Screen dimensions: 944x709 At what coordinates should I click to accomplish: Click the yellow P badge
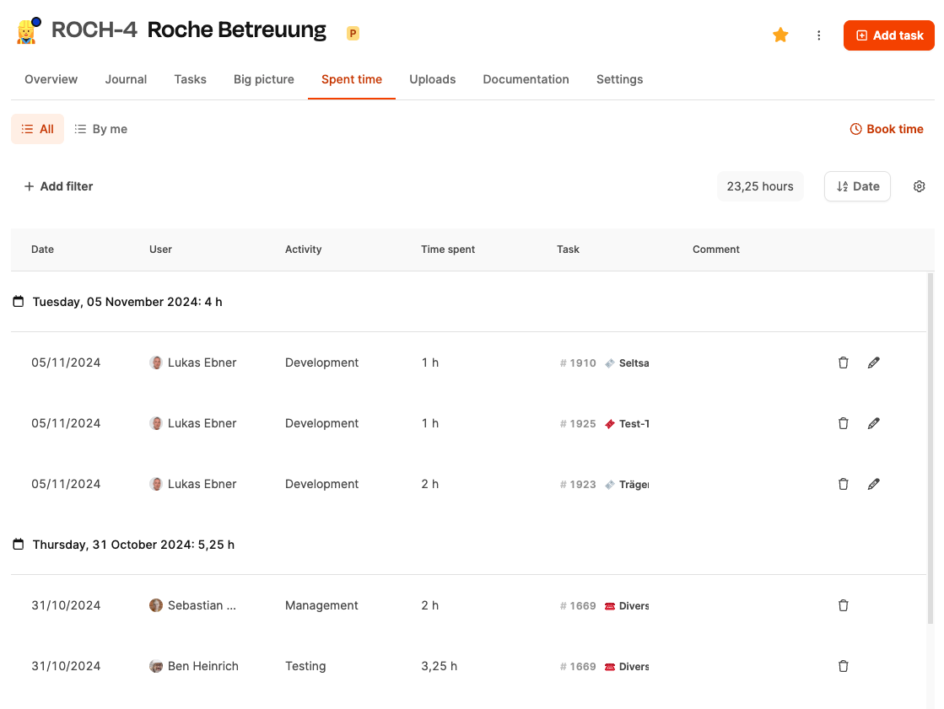tap(353, 33)
